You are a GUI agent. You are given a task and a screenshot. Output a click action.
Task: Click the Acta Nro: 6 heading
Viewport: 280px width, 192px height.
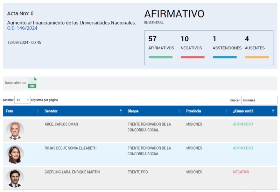(x=20, y=13)
